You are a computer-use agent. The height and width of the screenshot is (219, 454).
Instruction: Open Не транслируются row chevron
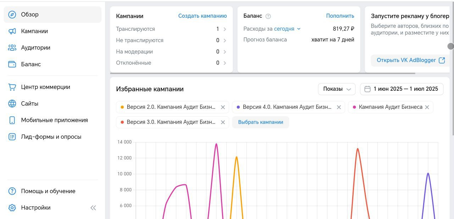tap(225, 40)
